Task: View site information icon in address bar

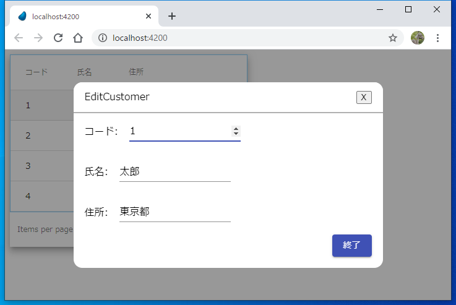Action: 103,38
